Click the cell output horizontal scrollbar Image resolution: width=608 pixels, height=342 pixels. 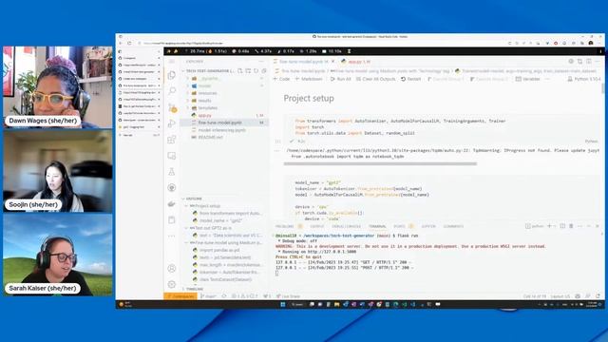(x=380, y=163)
